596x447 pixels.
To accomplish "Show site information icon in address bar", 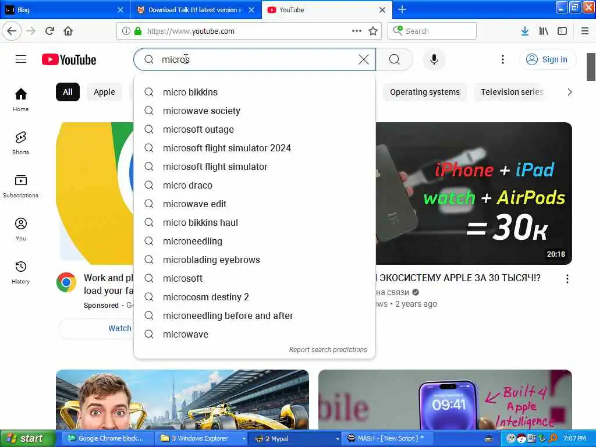I will (126, 31).
